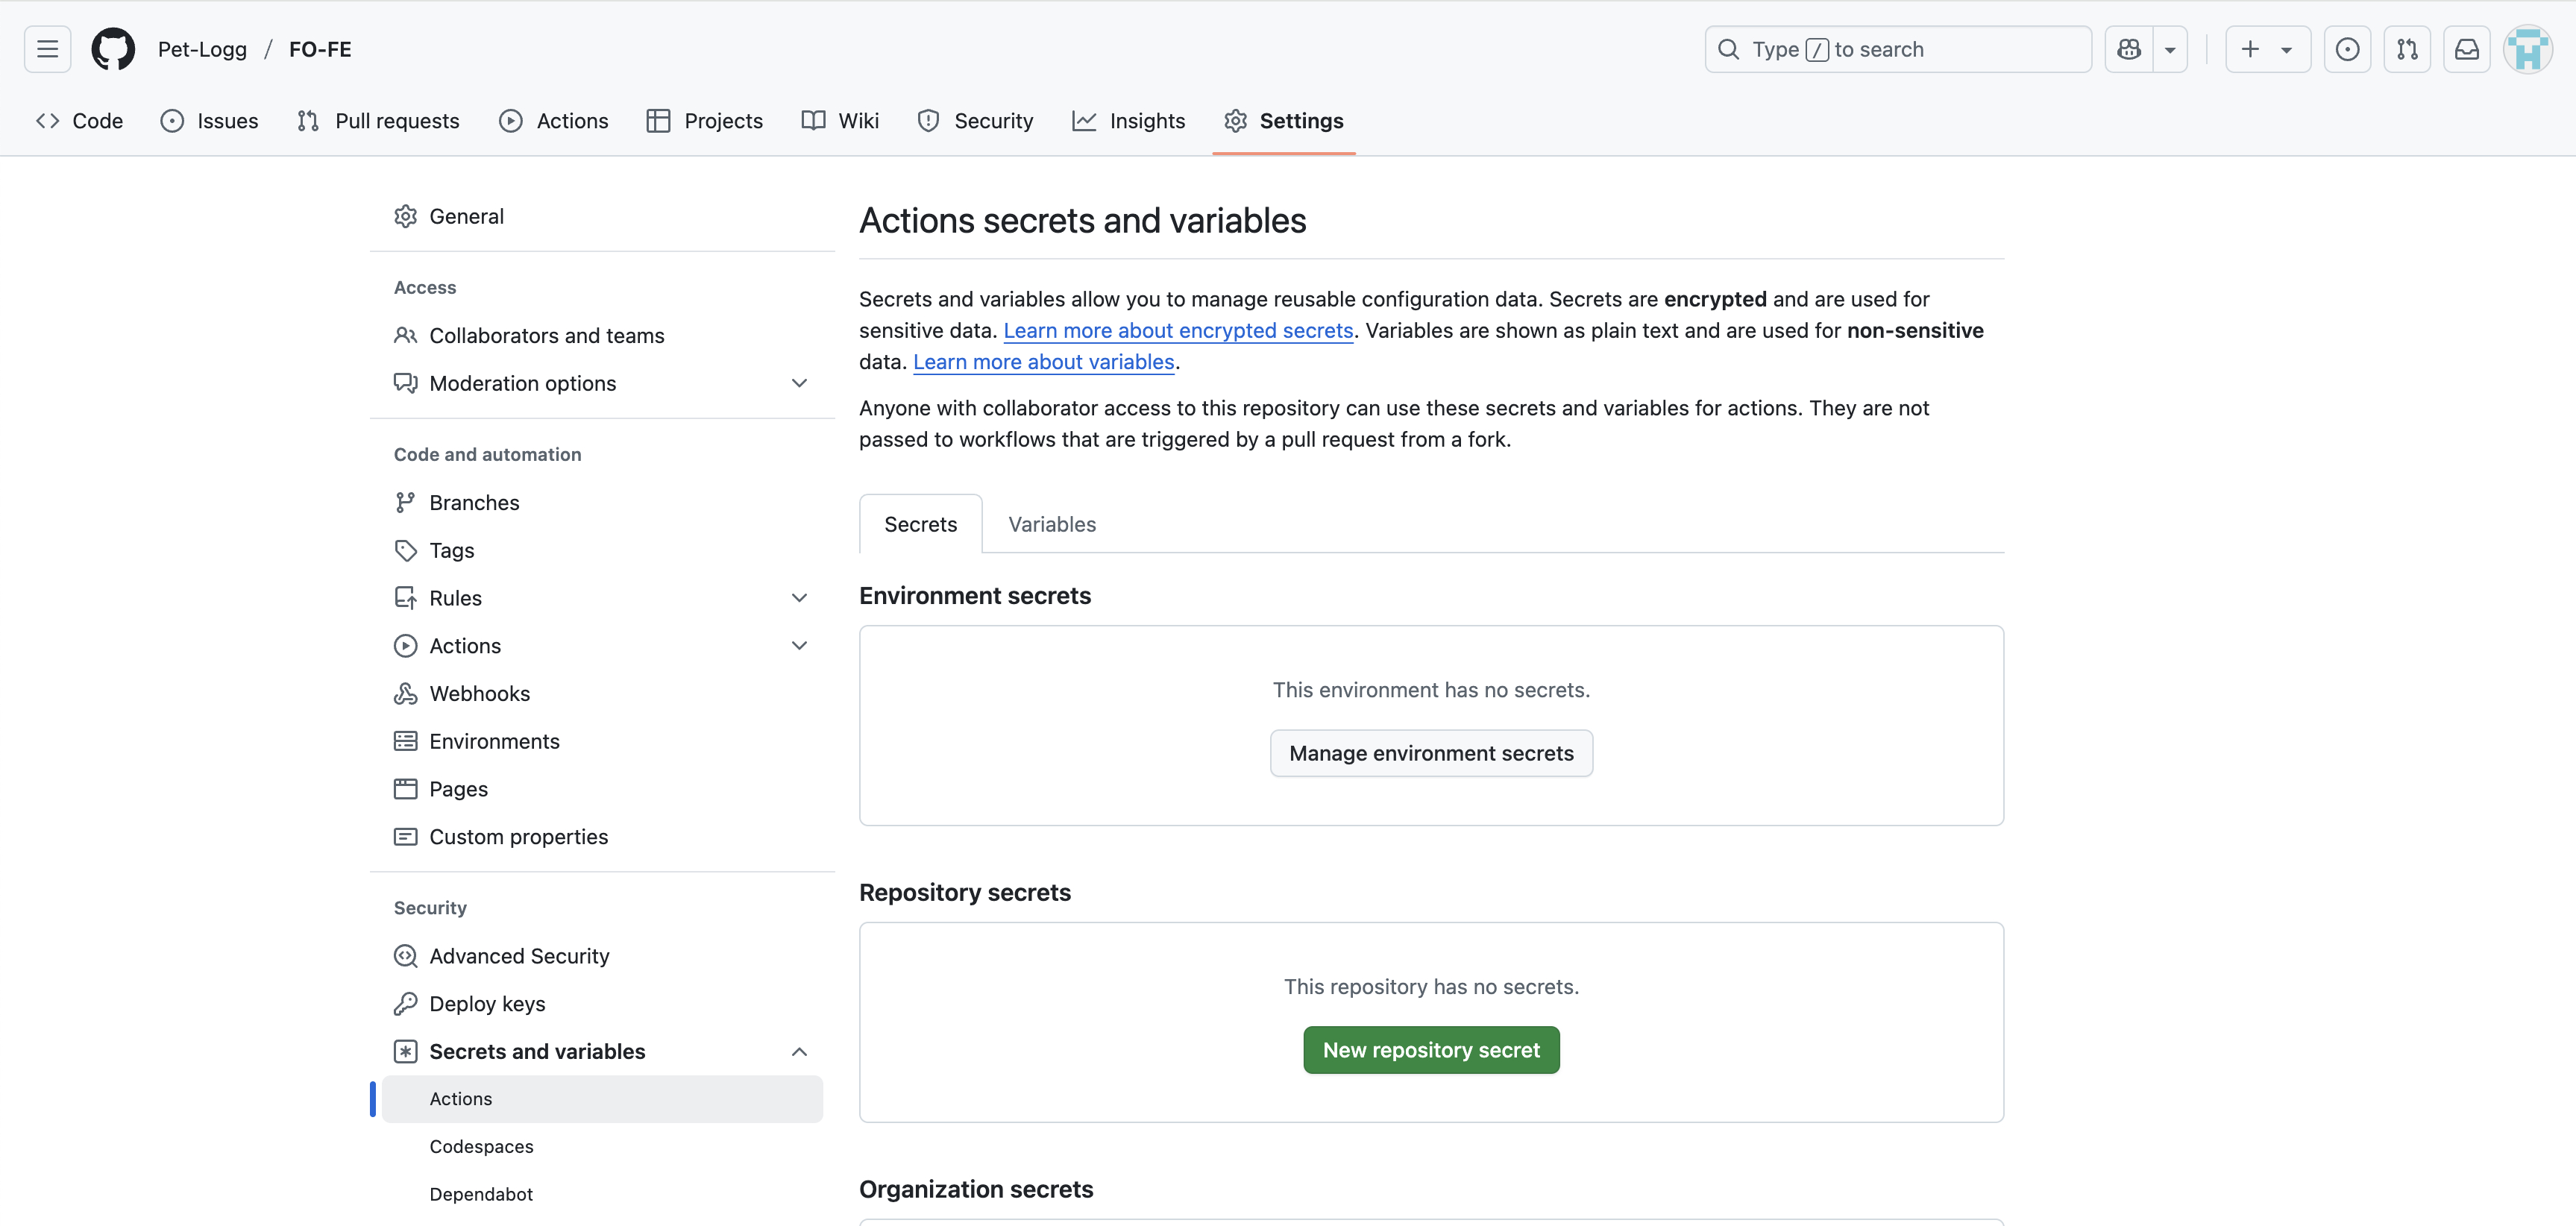Switch to the Variables tab
This screenshot has height=1226, width=2576.
pos(1051,524)
